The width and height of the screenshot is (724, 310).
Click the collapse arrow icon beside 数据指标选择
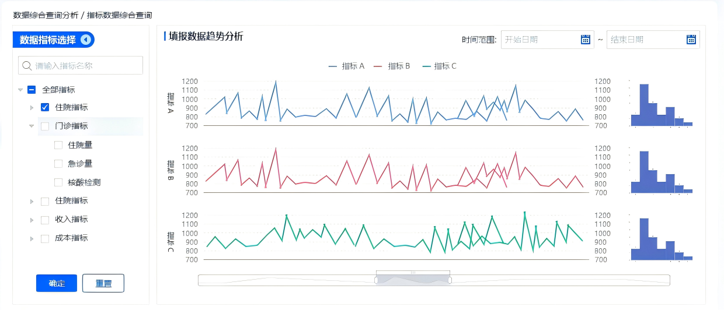86,40
